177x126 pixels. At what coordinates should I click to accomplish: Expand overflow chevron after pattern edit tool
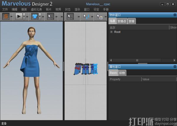tap(79, 17)
